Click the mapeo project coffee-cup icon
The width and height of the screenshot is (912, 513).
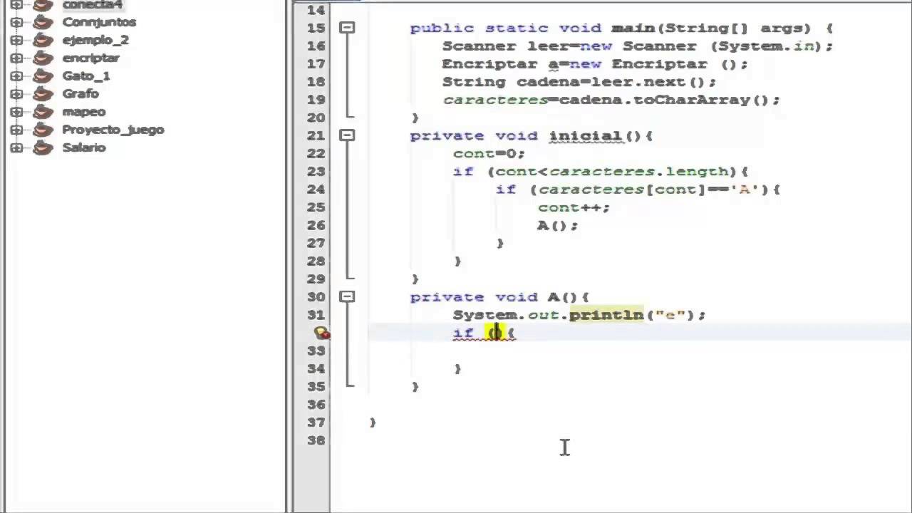[x=43, y=112]
